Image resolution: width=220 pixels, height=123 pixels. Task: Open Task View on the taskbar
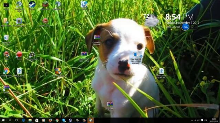click(x=16, y=120)
